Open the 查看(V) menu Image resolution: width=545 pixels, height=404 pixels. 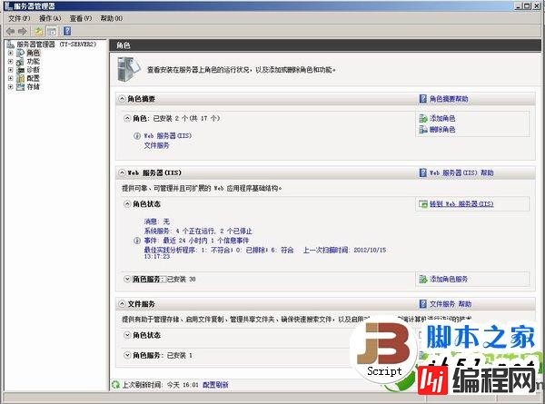(x=81, y=18)
